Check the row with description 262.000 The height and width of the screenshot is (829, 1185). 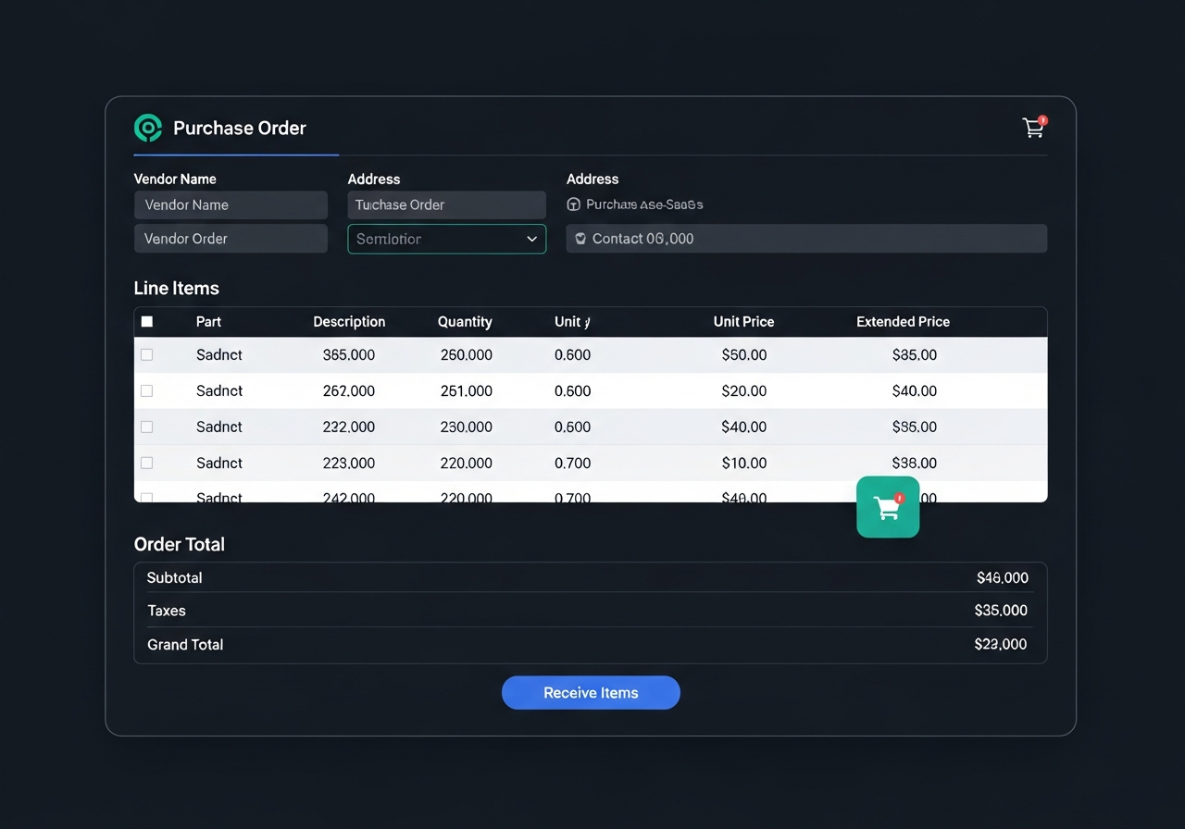[x=146, y=390]
